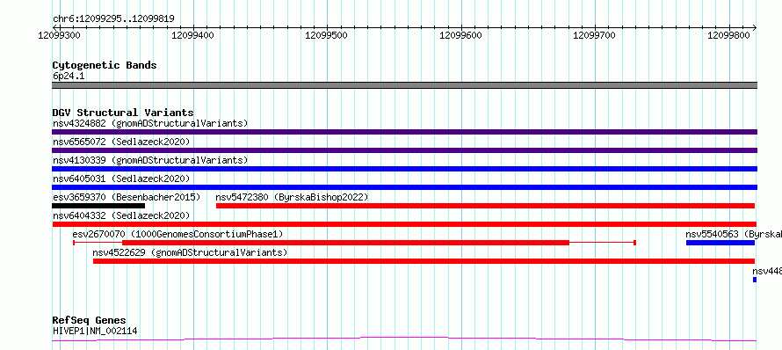Click the esv3659370 Besenbacher2015 label
782x350 pixels.
pos(127,197)
